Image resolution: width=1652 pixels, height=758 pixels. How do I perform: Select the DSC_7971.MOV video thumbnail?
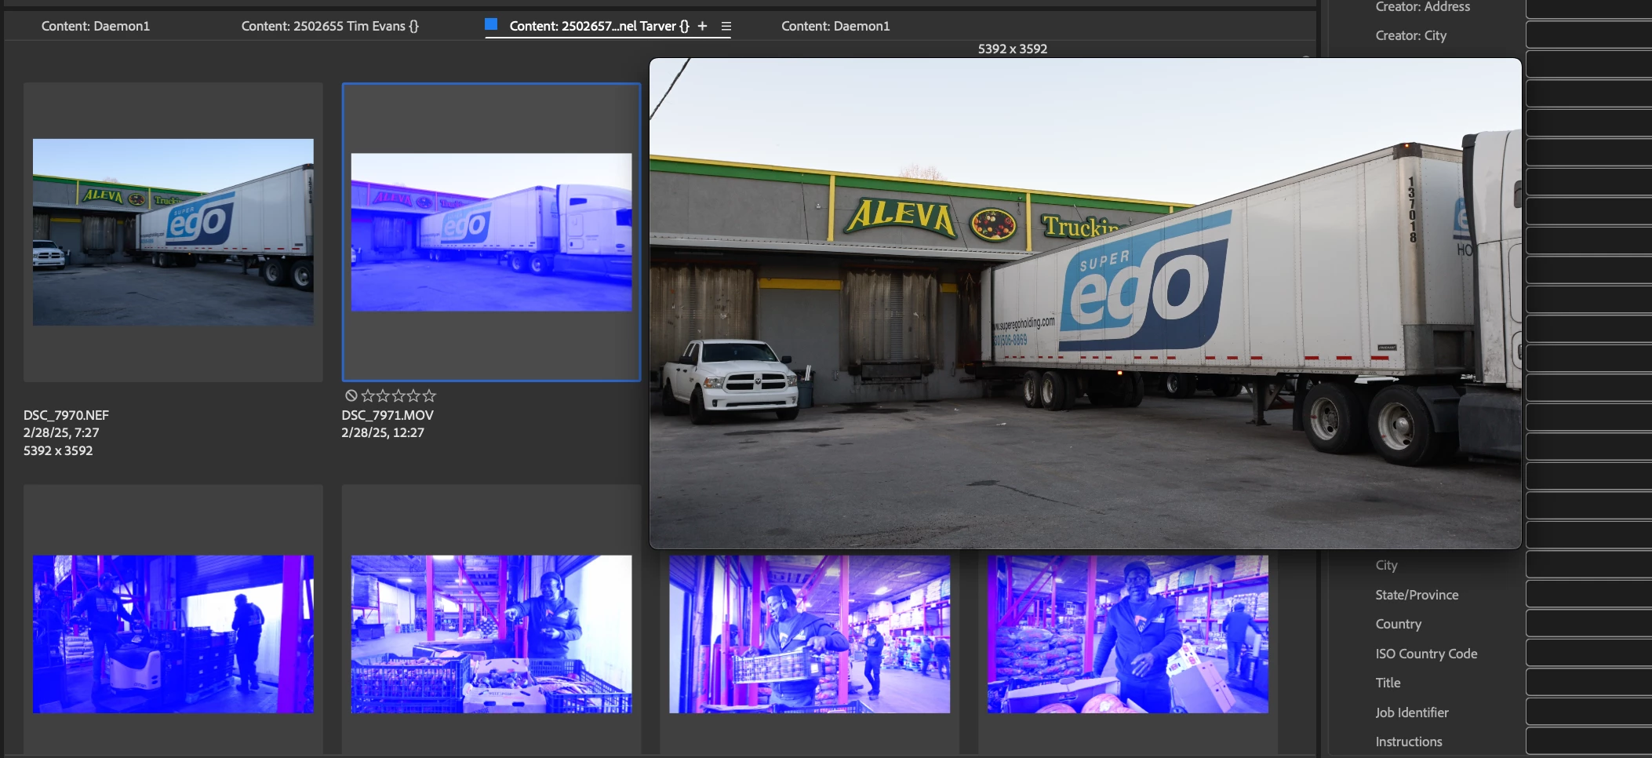[491, 232]
